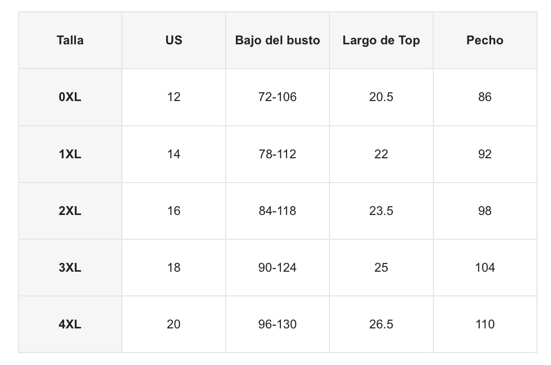Viewport: 551px width, 365px height.
Task: Click the 0XL size row label
Action: click(70, 97)
